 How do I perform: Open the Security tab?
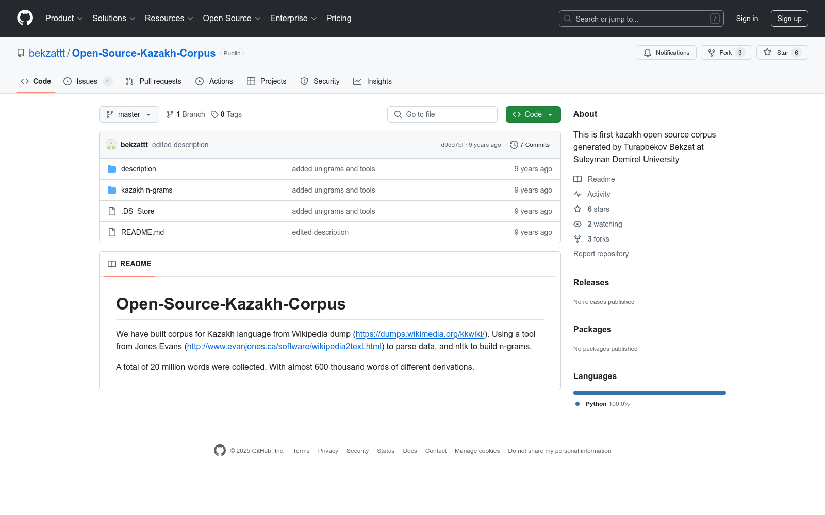pos(320,81)
